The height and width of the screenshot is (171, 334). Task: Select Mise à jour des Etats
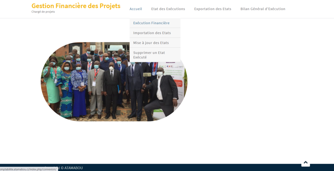pos(151,43)
